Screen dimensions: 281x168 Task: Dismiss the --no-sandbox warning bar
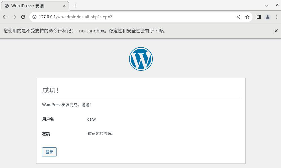[276, 31]
